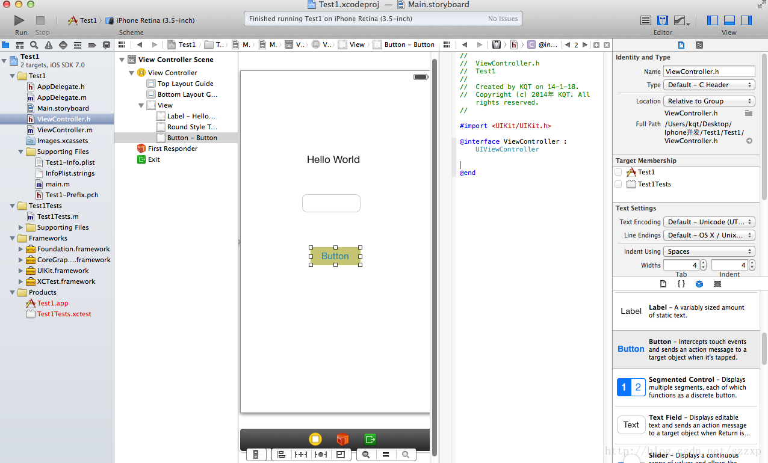The width and height of the screenshot is (768, 463).
Task: Show the Quick Help inspector tab
Action: click(x=699, y=45)
